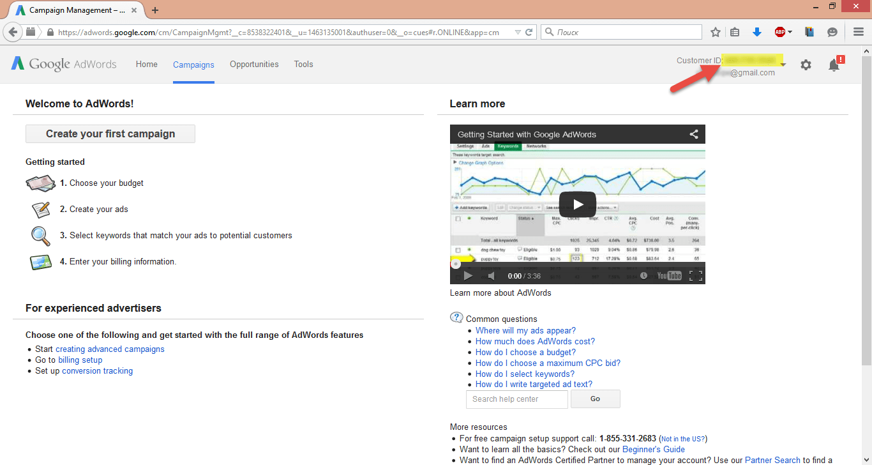Click the Getting Started video title
The image size is (872, 465).
pyautogui.click(x=527, y=134)
